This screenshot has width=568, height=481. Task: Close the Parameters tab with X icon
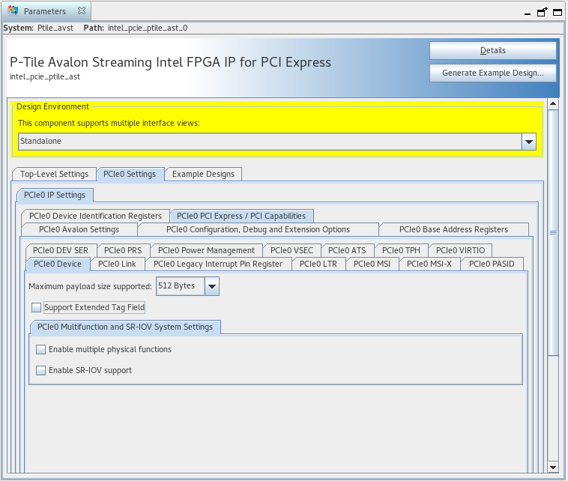click(82, 11)
